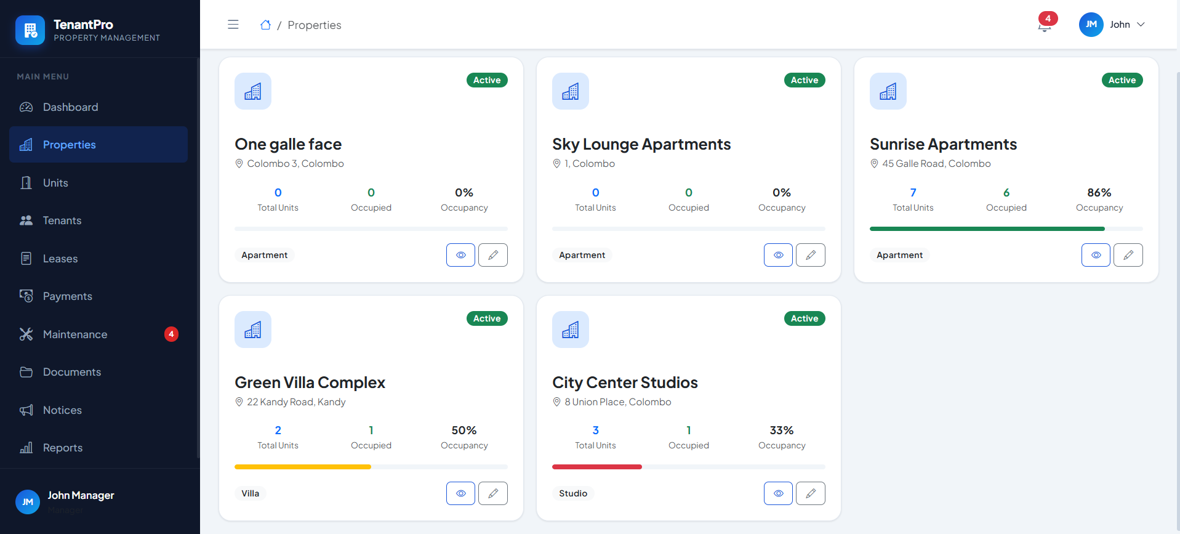This screenshot has width=1180, height=534.
Task: Click the Sky Lounge Apartments title
Action: (x=641, y=144)
